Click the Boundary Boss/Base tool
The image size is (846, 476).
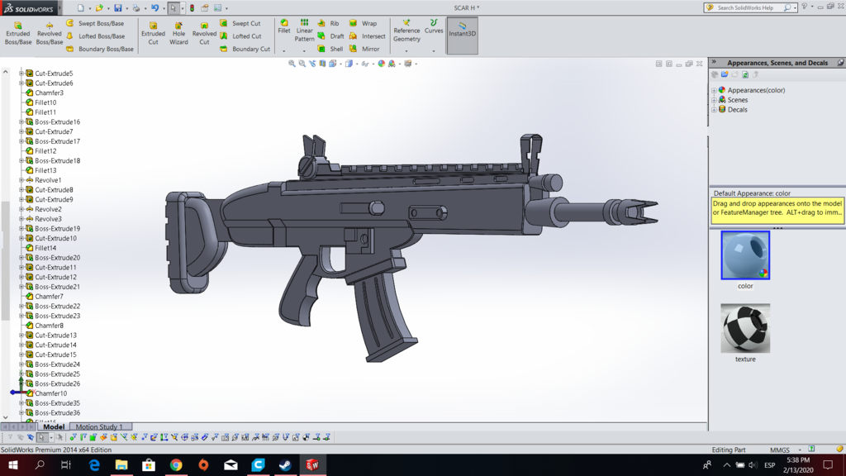pyautogui.click(x=100, y=49)
